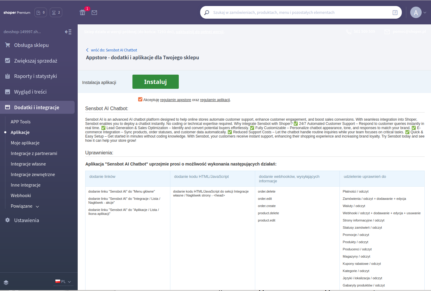Click the magnifier search icon
431x291 pixels.
coord(207,13)
